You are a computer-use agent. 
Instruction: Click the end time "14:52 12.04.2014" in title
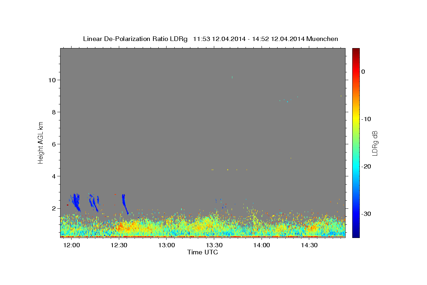pyautogui.click(x=278, y=39)
